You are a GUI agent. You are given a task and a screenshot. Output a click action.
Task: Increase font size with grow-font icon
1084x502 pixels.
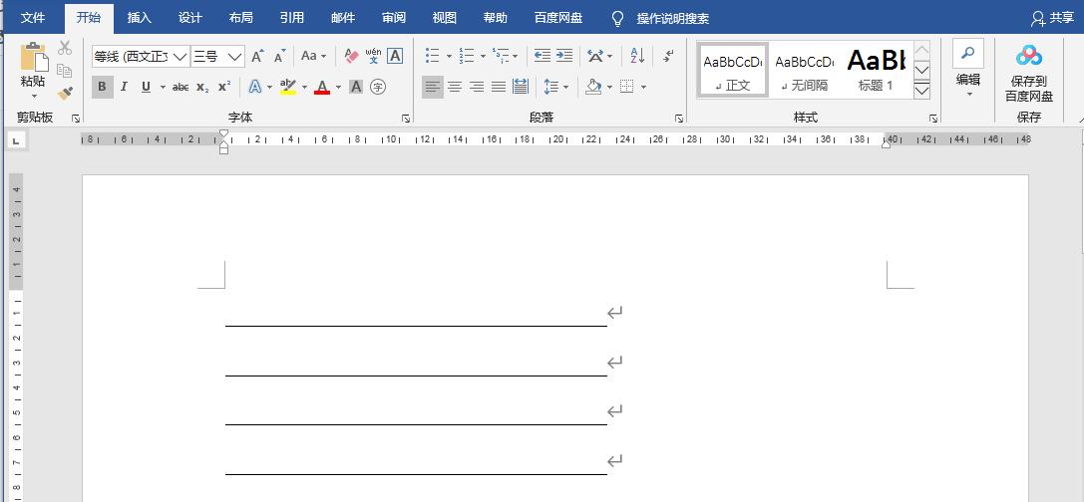click(257, 56)
